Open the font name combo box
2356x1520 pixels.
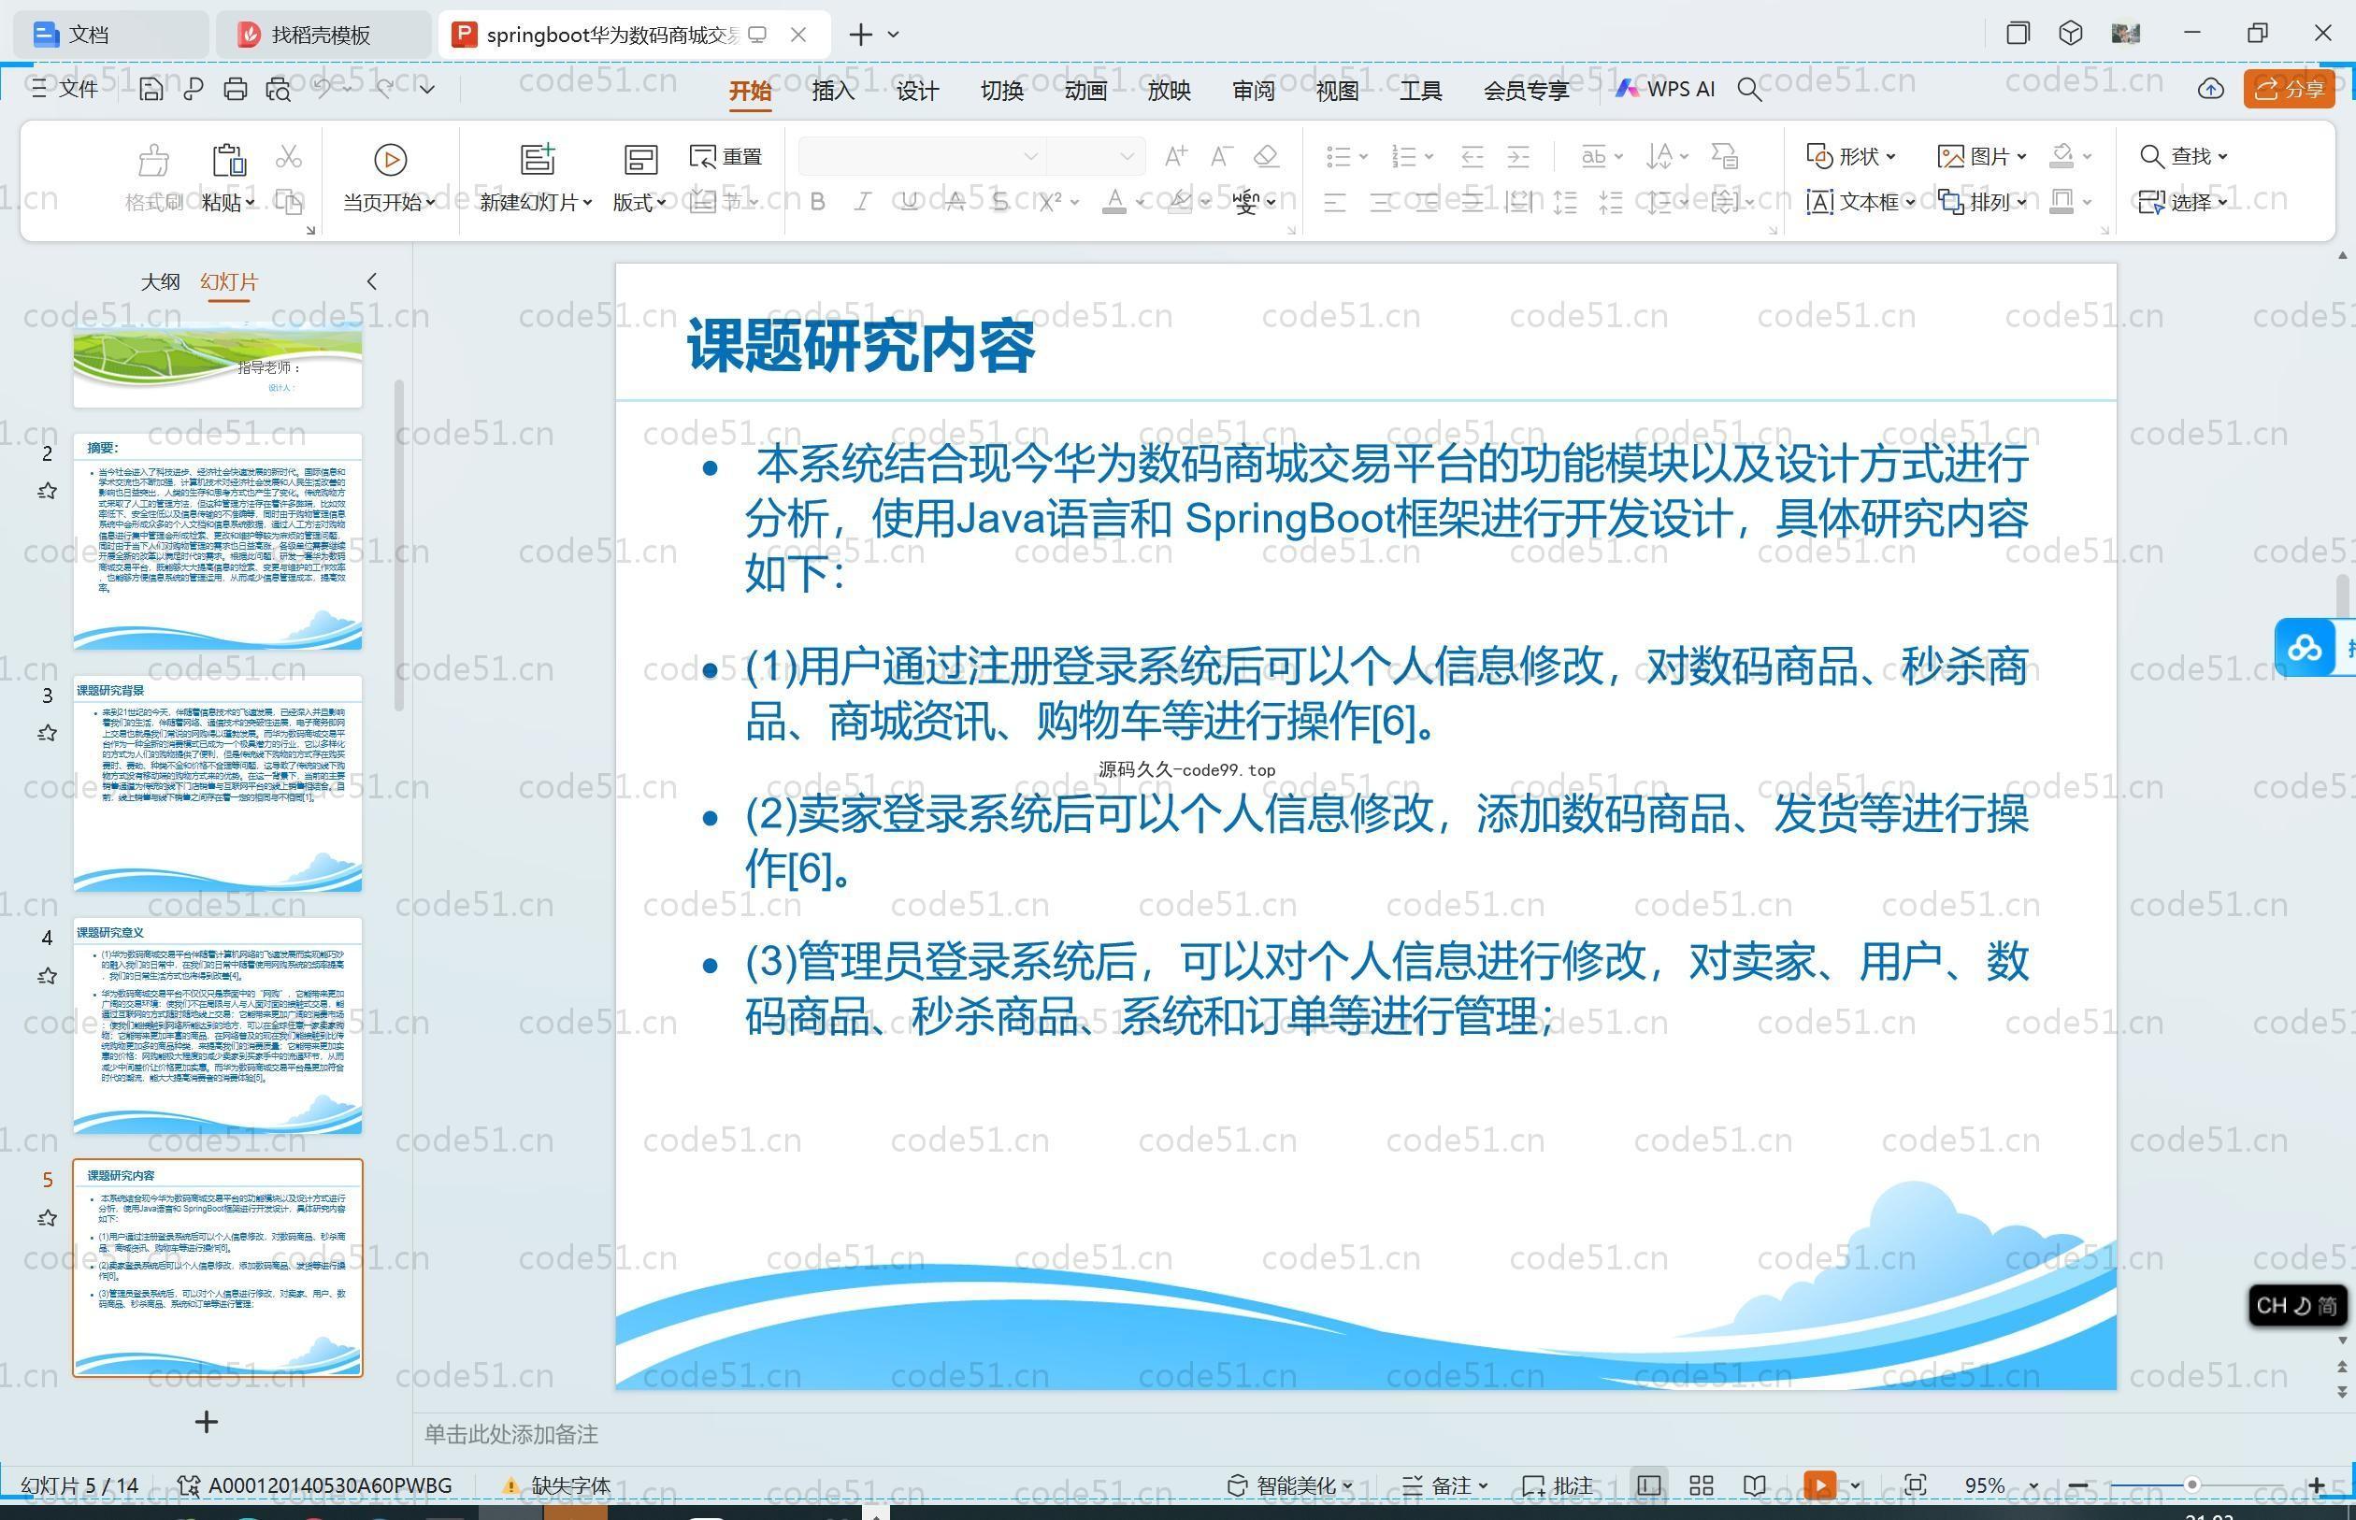[x=921, y=156]
